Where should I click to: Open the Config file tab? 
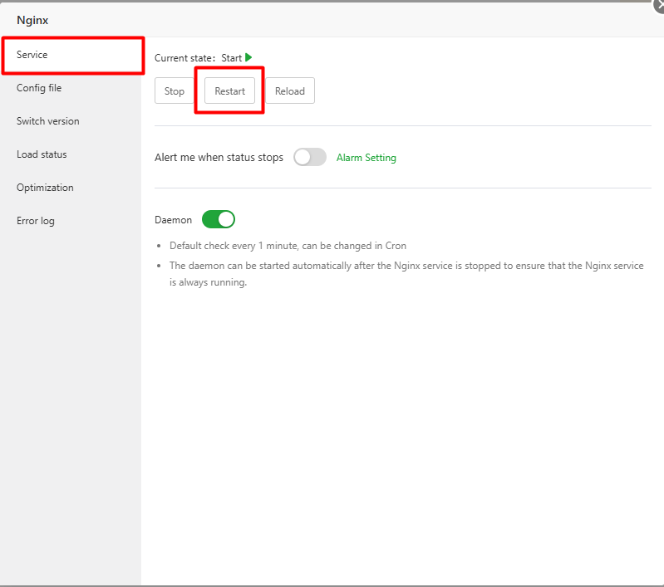click(71, 88)
